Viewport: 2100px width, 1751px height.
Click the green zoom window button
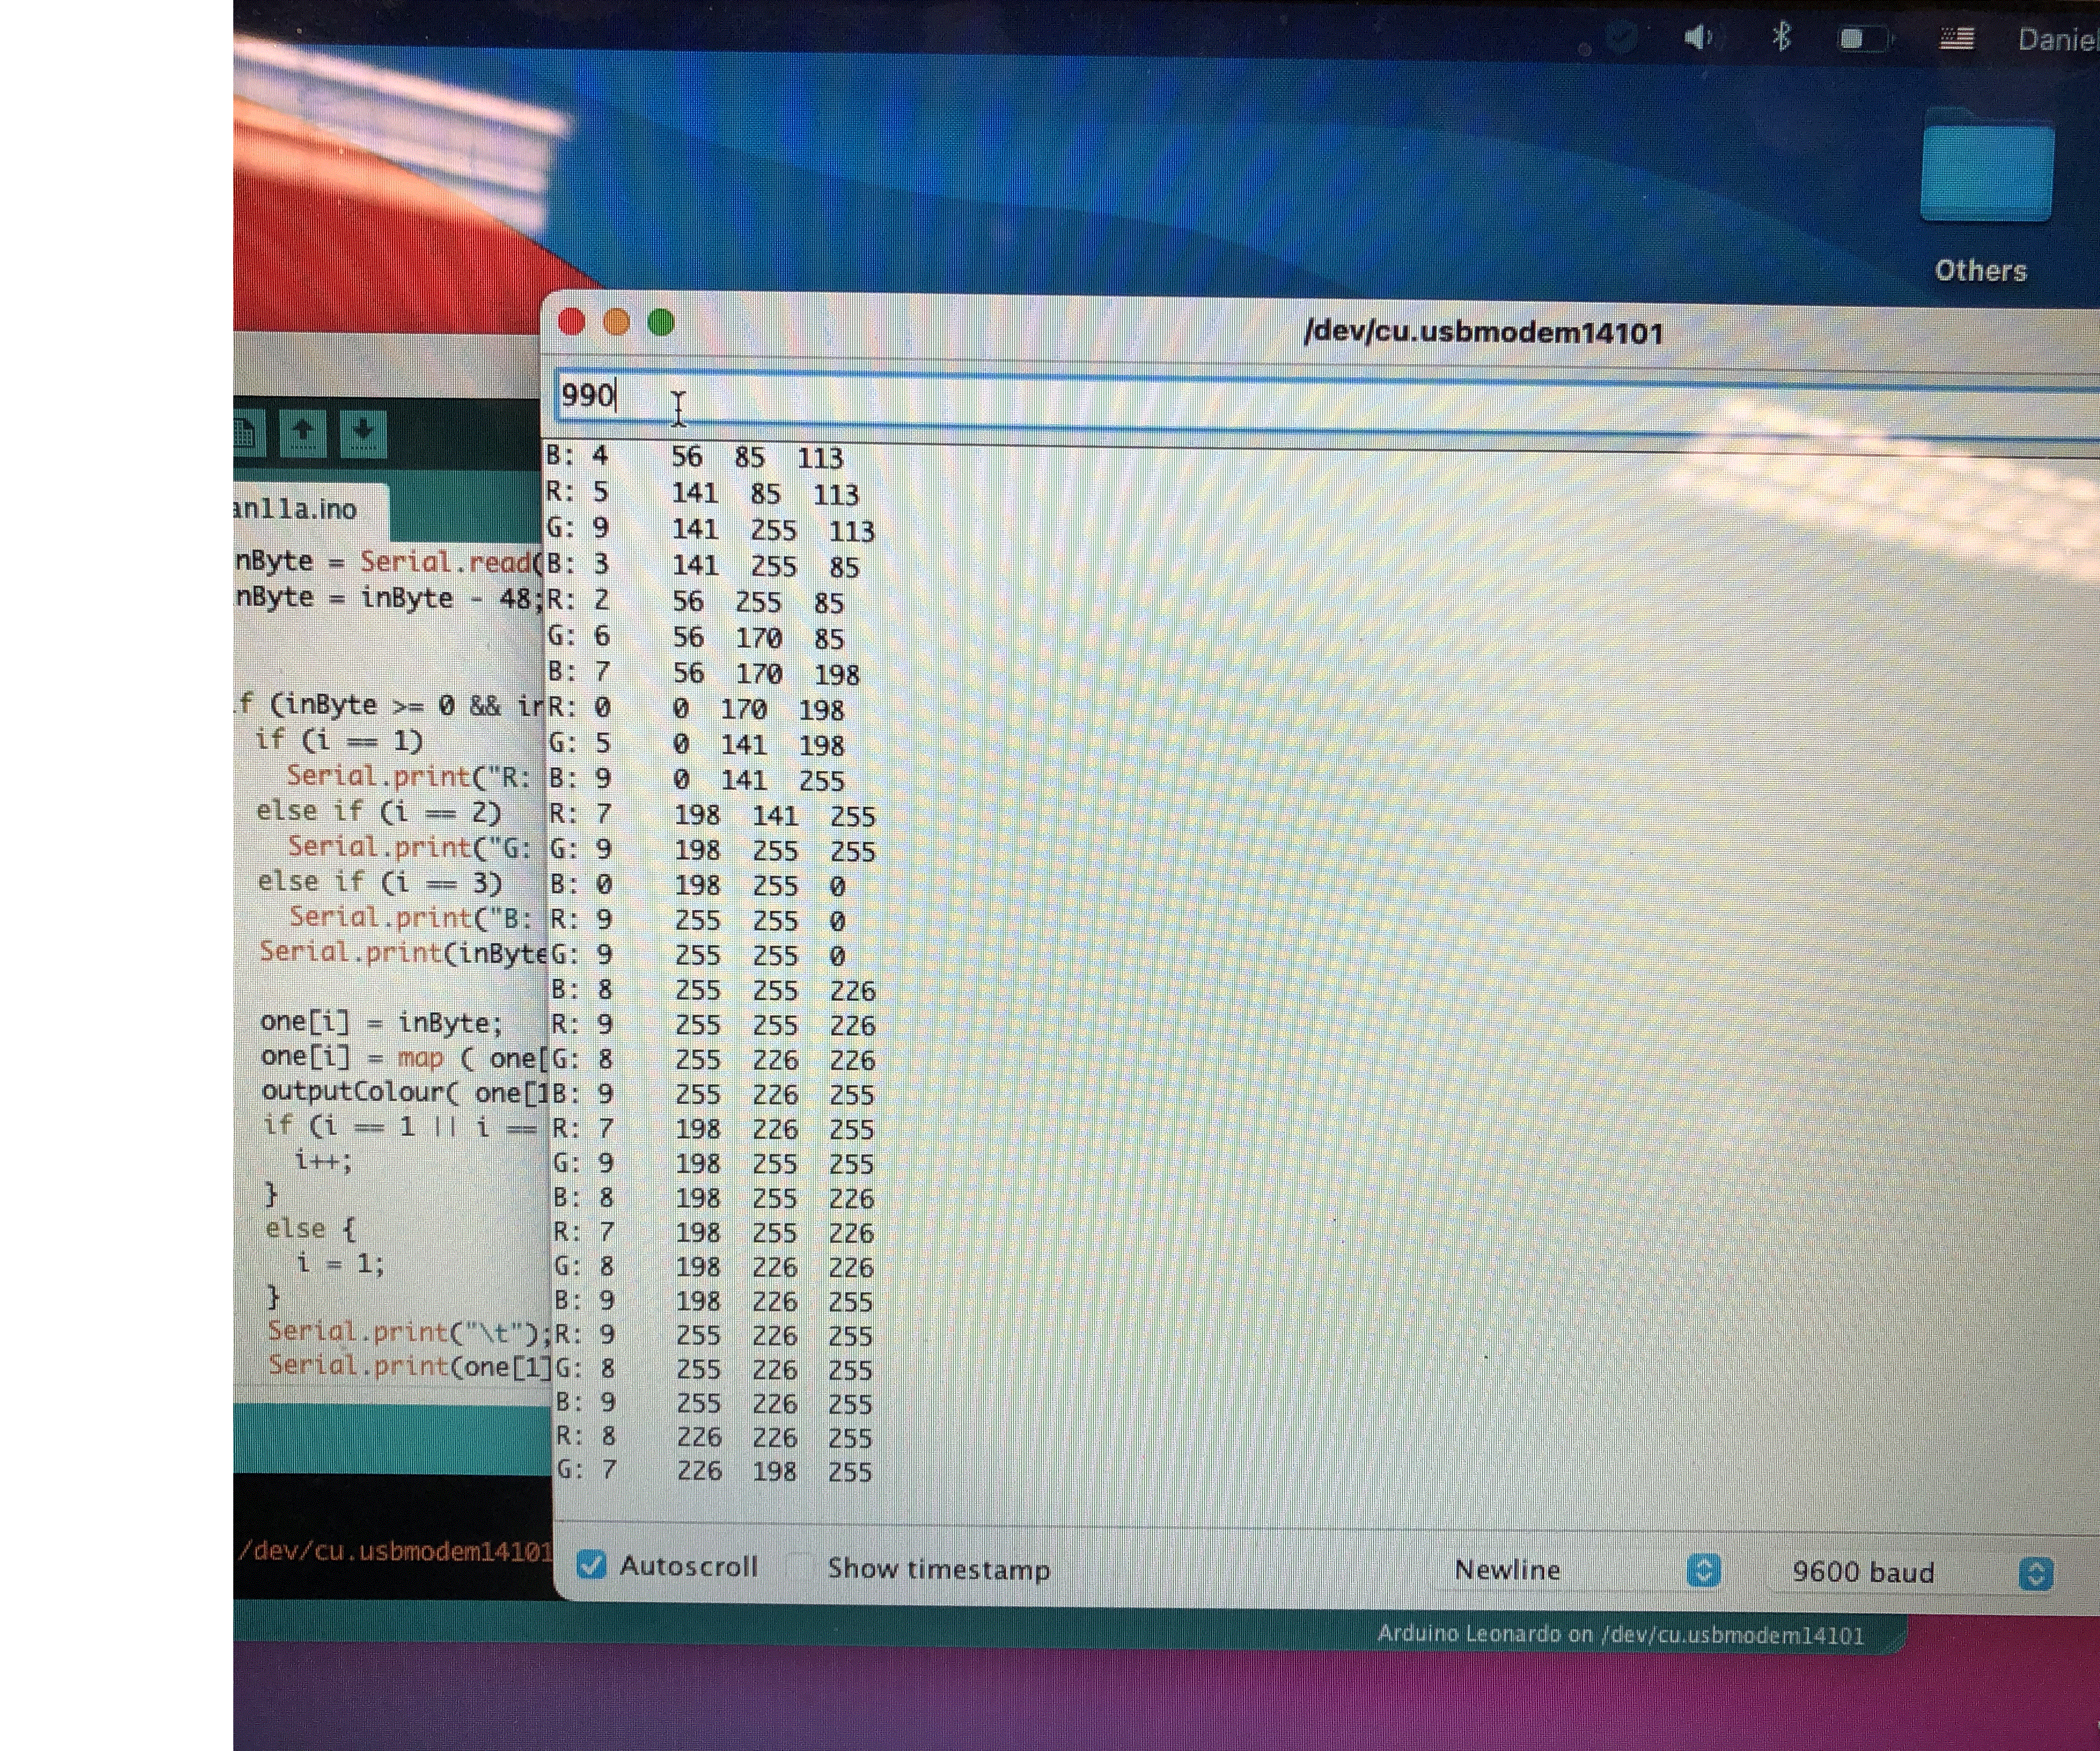coord(661,322)
